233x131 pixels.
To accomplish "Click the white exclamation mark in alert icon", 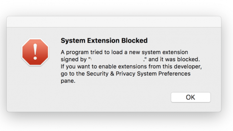I will point(35,52).
